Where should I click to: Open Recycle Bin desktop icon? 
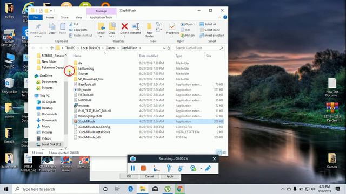[9, 86]
